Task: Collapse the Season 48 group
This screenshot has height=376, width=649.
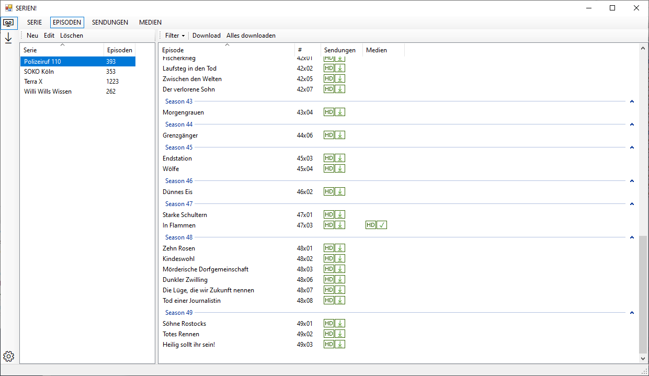Action: tap(632, 237)
